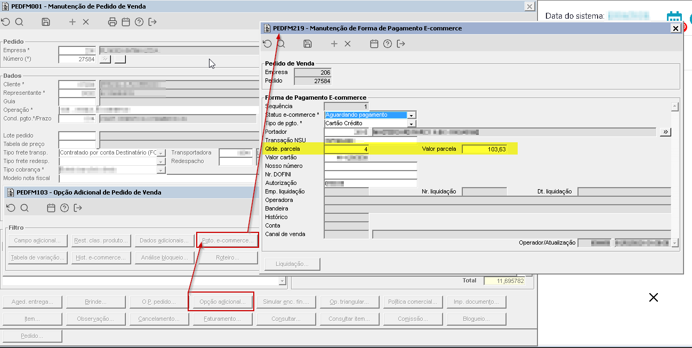Close the PEDFM219 payment window
The image size is (692, 348).
[x=675, y=28]
